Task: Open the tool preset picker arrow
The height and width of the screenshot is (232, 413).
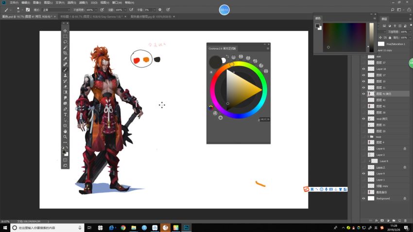Action: (x=11, y=10)
